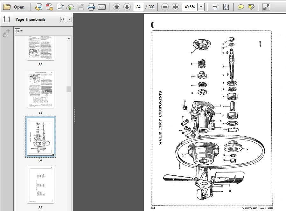Select the page 85 thumbnail

pyautogui.click(x=40, y=185)
